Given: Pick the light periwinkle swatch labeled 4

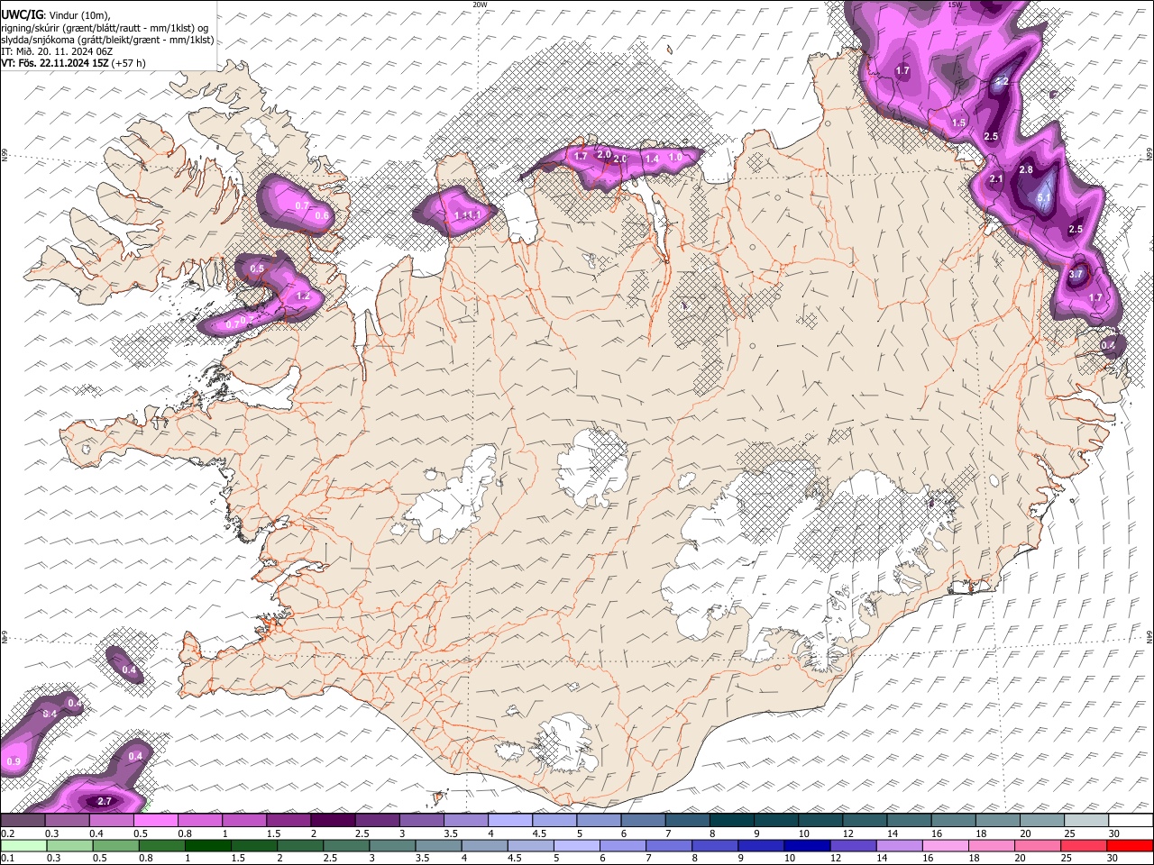Looking at the screenshot, I should (x=510, y=821).
